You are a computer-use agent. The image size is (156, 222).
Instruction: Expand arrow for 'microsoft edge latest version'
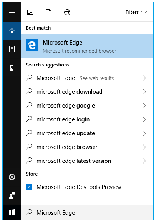coord(144,161)
